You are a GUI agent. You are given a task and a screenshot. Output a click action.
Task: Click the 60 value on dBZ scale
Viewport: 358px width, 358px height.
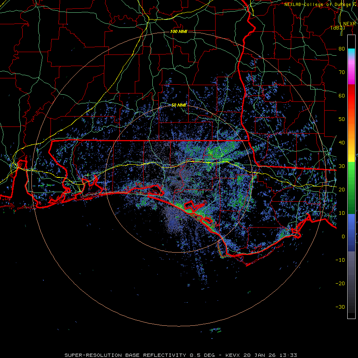[x=342, y=96]
